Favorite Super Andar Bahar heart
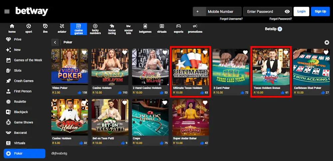Screen dimensions: 333x161 205,103
